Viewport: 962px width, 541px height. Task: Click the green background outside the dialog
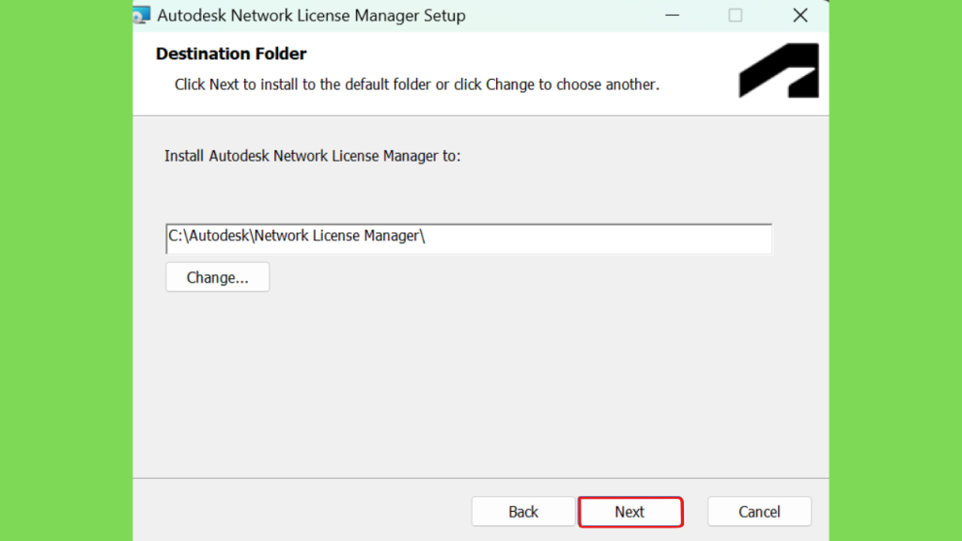tap(66, 270)
